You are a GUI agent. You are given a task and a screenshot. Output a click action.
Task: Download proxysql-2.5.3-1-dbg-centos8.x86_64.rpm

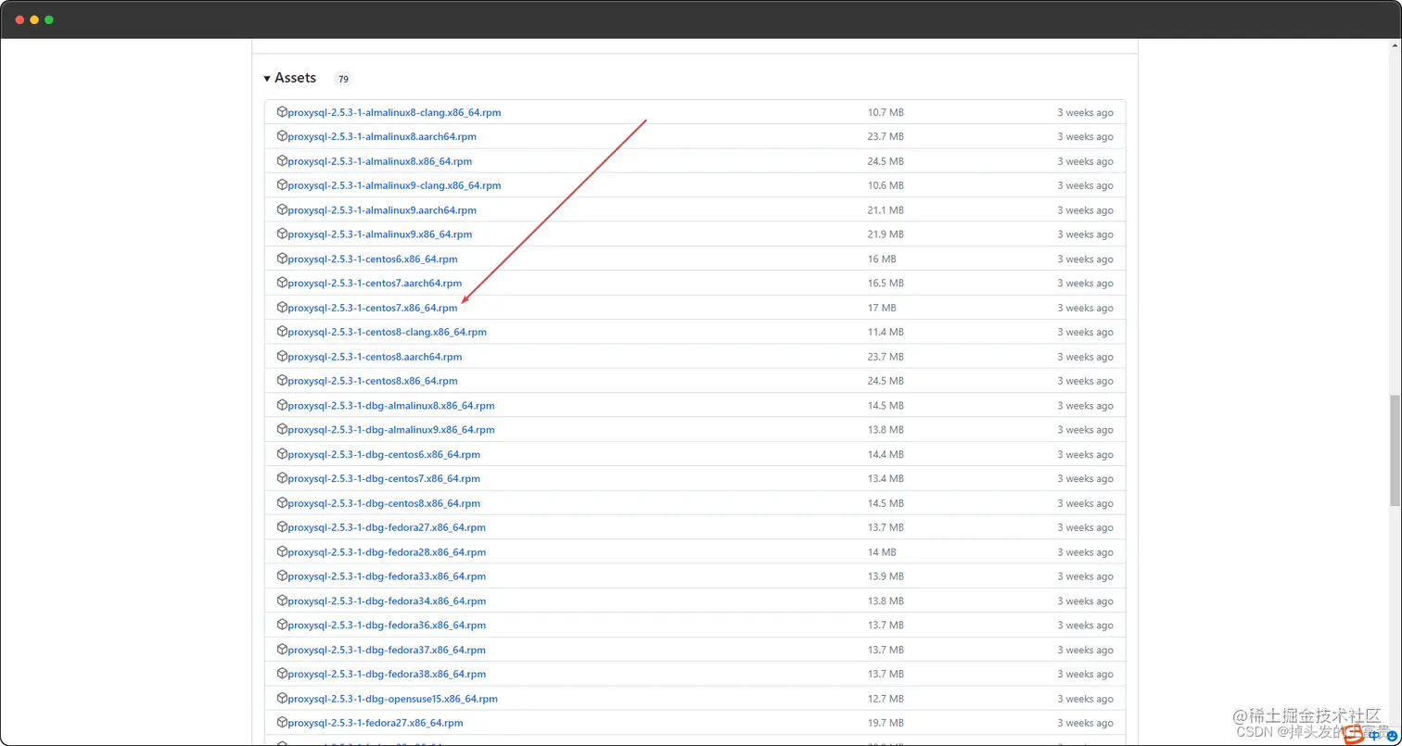[384, 503]
